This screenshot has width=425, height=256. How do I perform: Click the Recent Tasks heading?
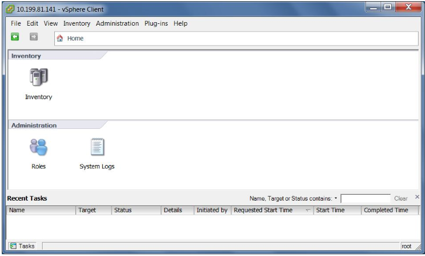[27, 198]
